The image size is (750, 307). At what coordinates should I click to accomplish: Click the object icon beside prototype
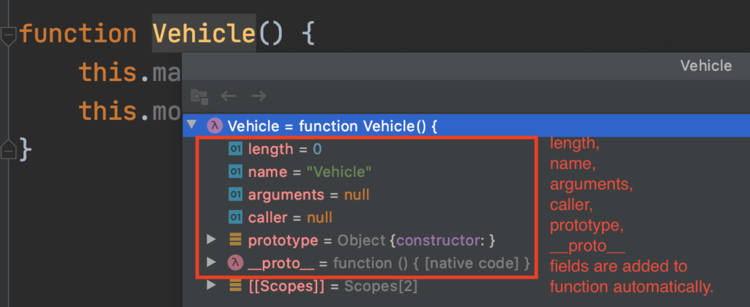[x=235, y=240]
